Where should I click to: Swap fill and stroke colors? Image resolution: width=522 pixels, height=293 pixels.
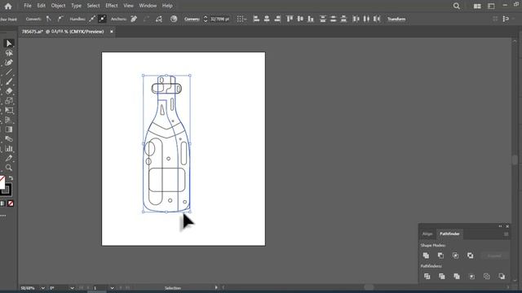(11, 178)
